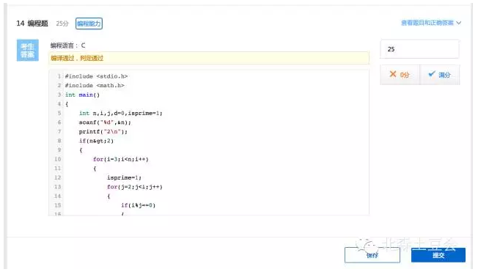
Task: Click code line int main()
Action: click(82, 95)
